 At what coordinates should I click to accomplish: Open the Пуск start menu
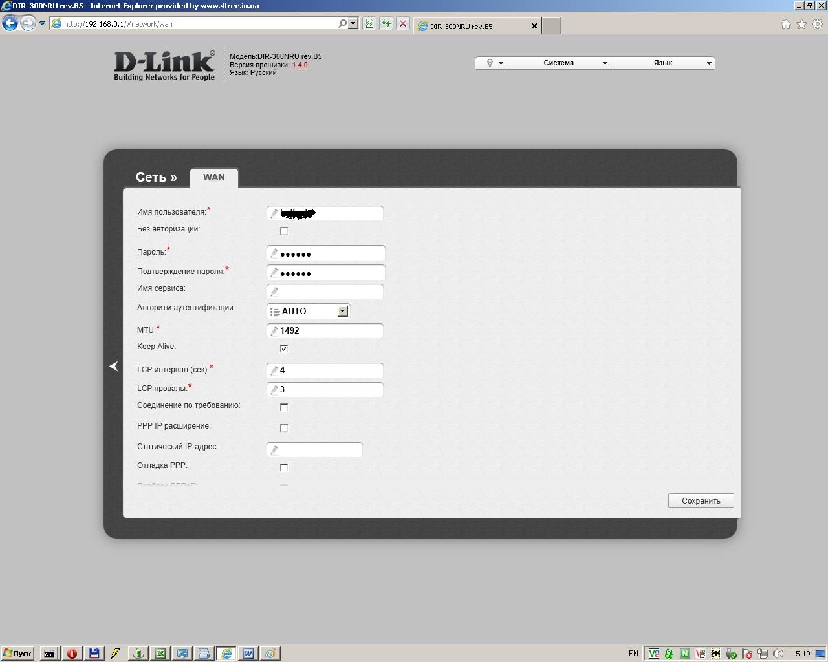click(17, 654)
